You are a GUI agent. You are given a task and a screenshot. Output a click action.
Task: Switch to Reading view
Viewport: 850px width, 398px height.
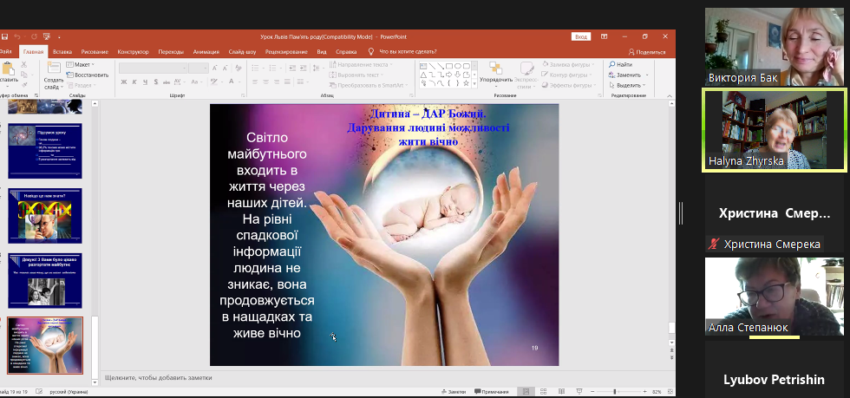562,391
